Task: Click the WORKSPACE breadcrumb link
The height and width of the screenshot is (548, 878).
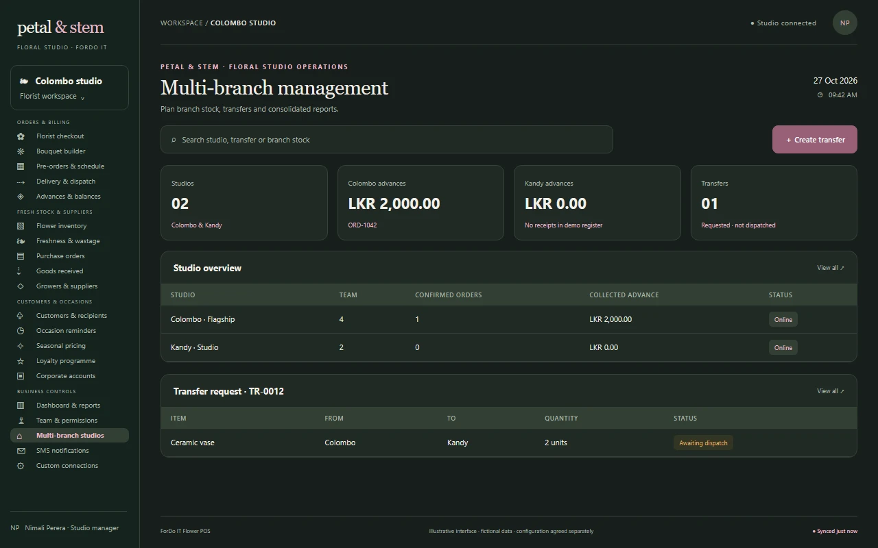Action: pyautogui.click(x=182, y=23)
